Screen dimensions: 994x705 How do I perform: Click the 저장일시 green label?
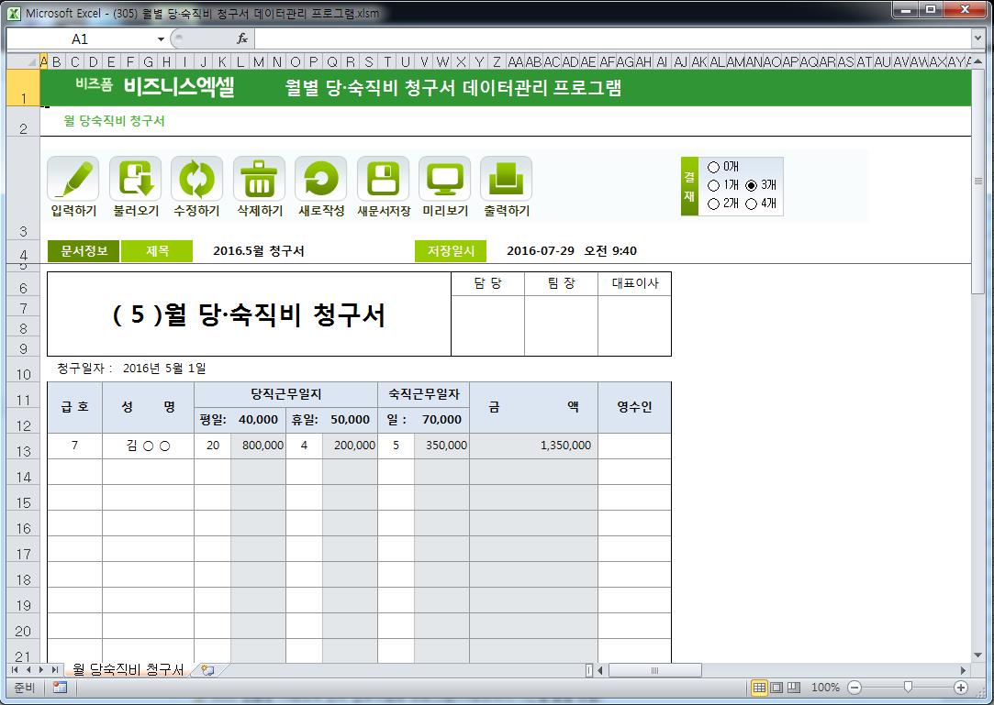(451, 251)
